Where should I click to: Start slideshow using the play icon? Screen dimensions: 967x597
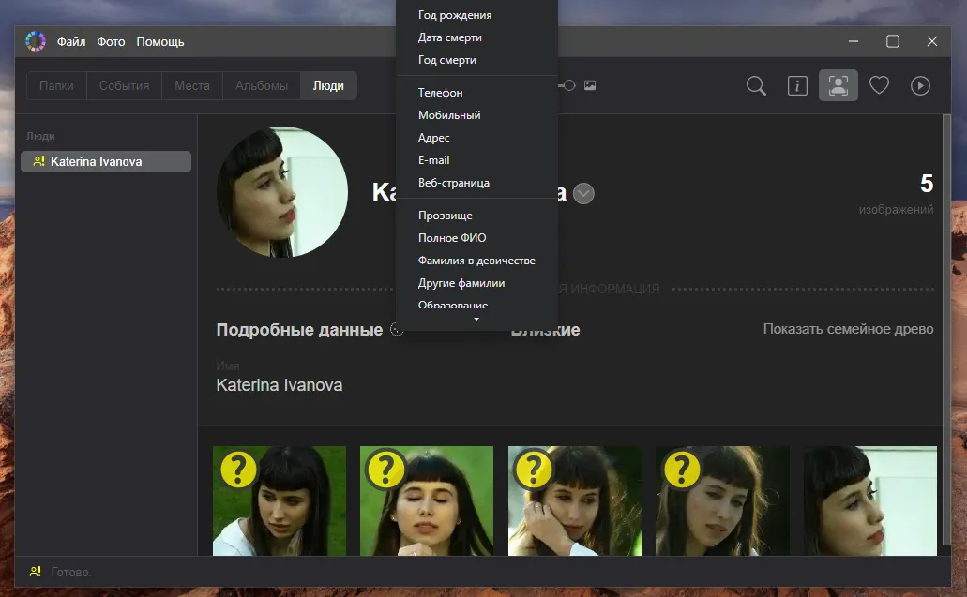point(919,85)
